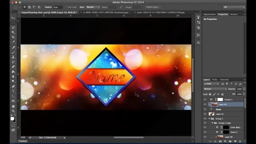This screenshot has height=144, width=256.
Task: Click Subtract from Selection mode icon
Action: tap(34, 7)
